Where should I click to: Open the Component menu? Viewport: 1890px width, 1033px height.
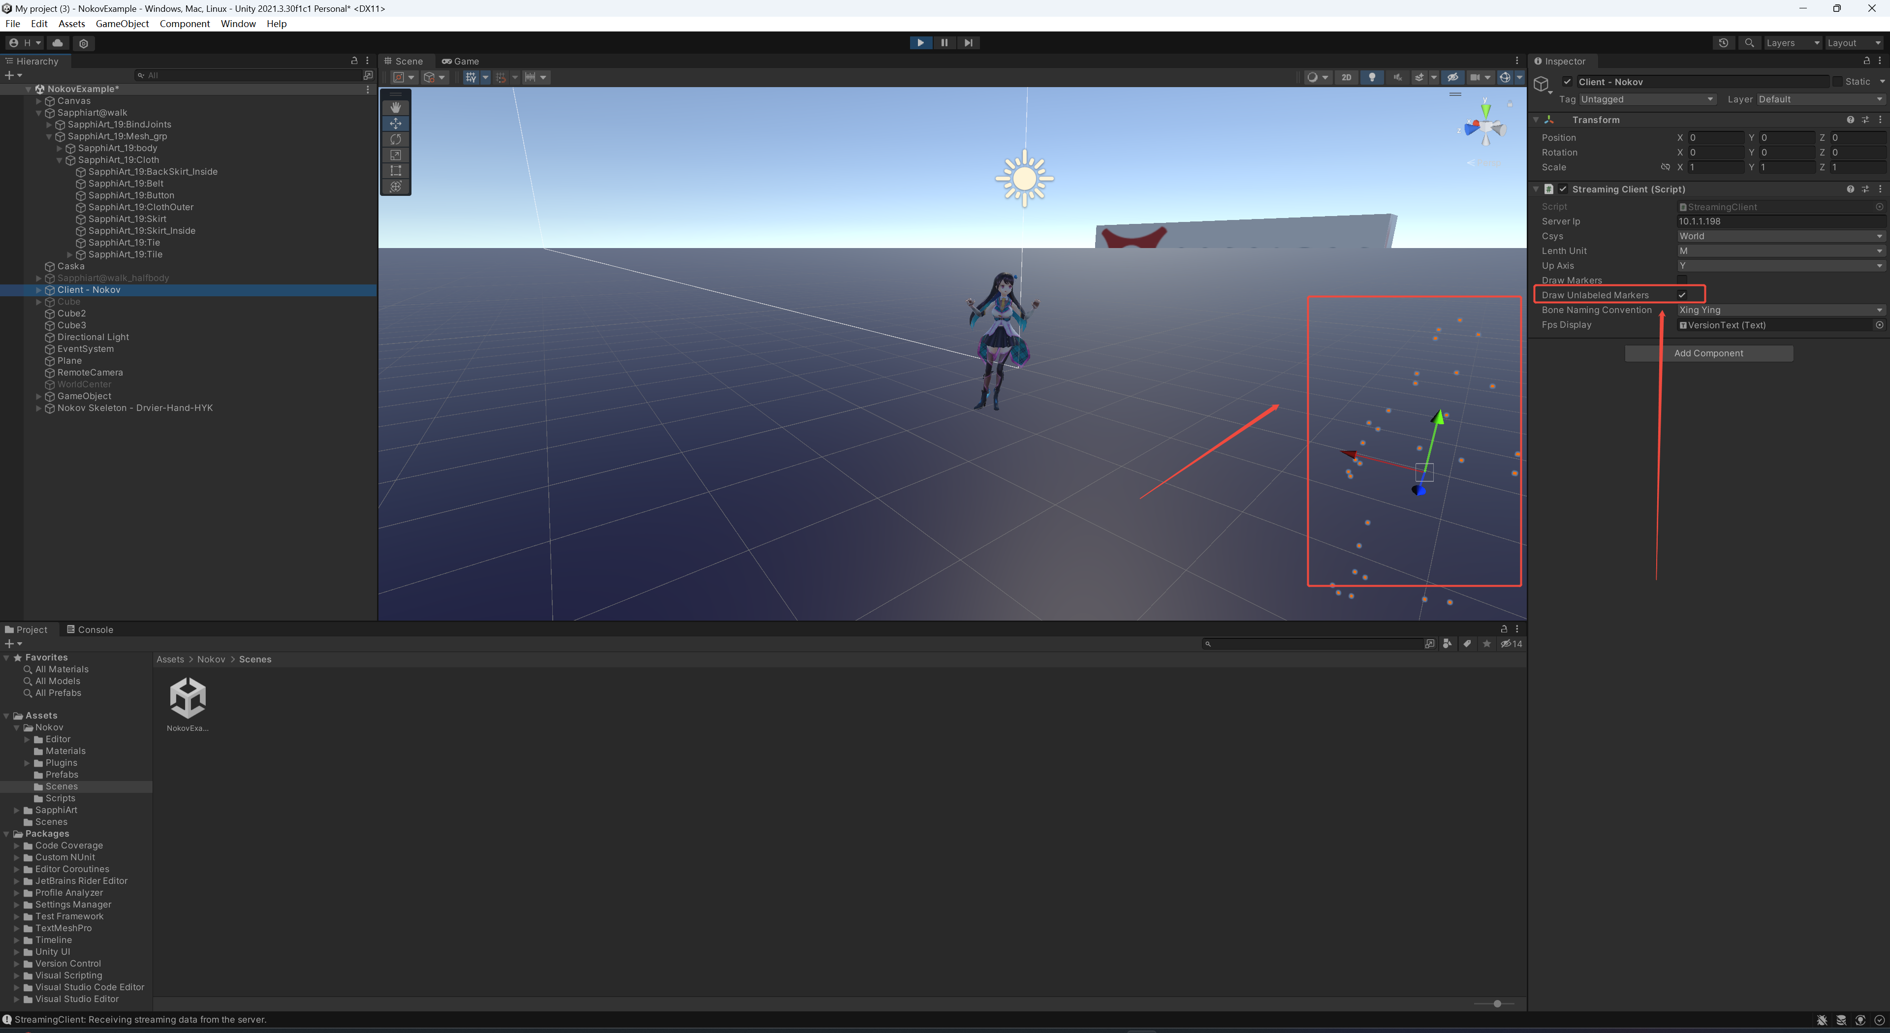click(x=184, y=24)
